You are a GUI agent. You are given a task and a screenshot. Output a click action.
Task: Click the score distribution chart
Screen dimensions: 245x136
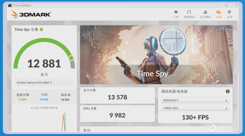click(x=44, y=122)
